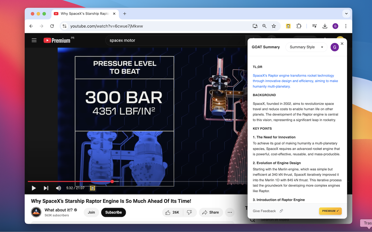Open site information icon in address bar
The height and width of the screenshot is (232, 372).
tap(65, 26)
